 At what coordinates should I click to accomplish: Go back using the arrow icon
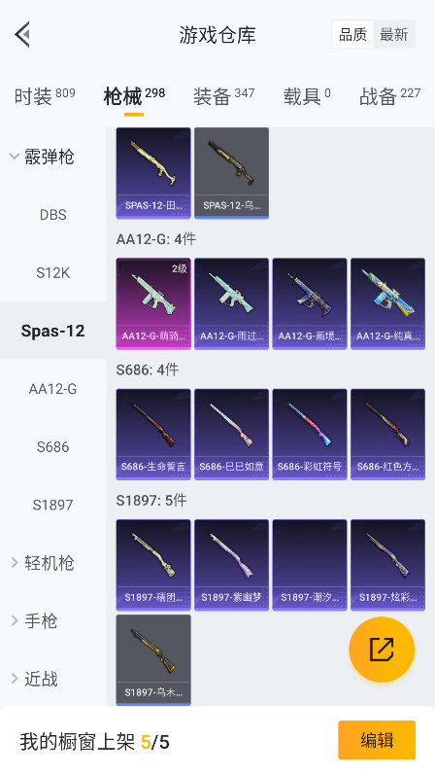pyautogui.click(x=22, y=35)
